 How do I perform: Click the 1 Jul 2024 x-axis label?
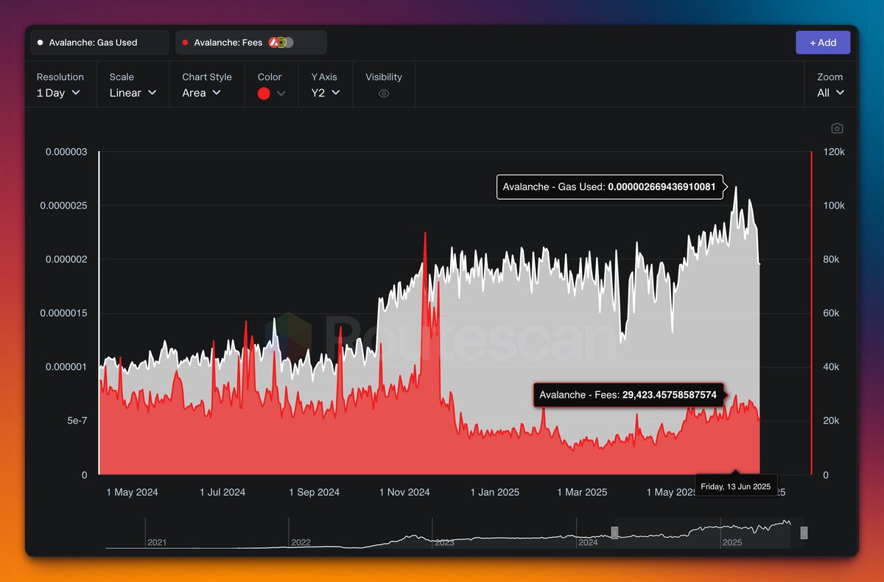click(222, 492)
